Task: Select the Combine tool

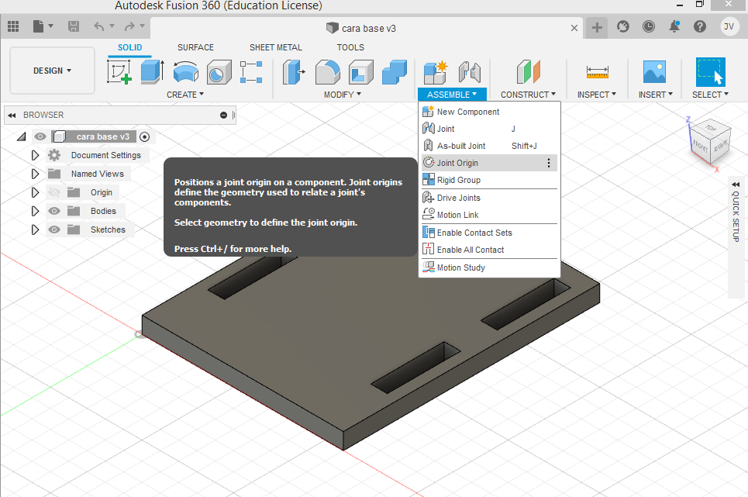Action: coord(395,72)
